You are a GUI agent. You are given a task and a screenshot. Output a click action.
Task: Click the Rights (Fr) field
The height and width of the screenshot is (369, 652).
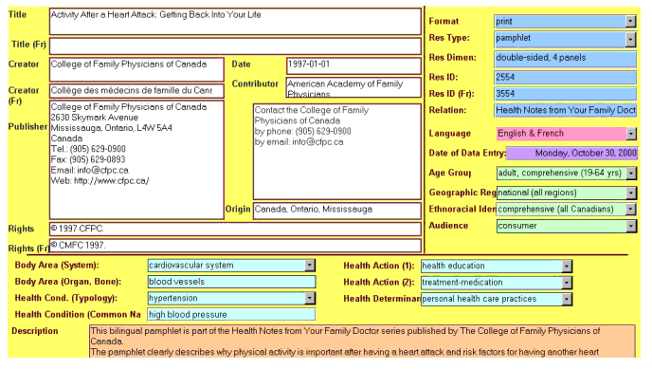[235, 246]
